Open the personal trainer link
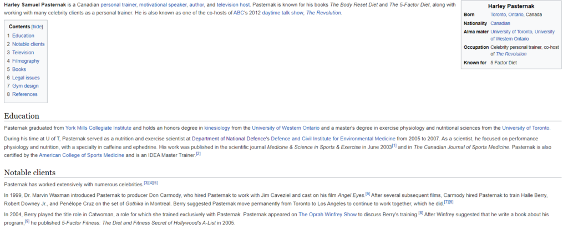This screenshot has height=234, width=568. (118, 4)
